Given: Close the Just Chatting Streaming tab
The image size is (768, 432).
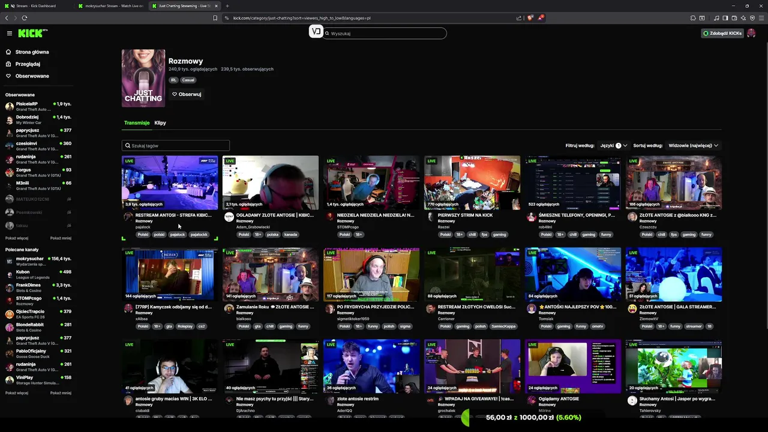Looking at the screenshot, I should [216, 6].
